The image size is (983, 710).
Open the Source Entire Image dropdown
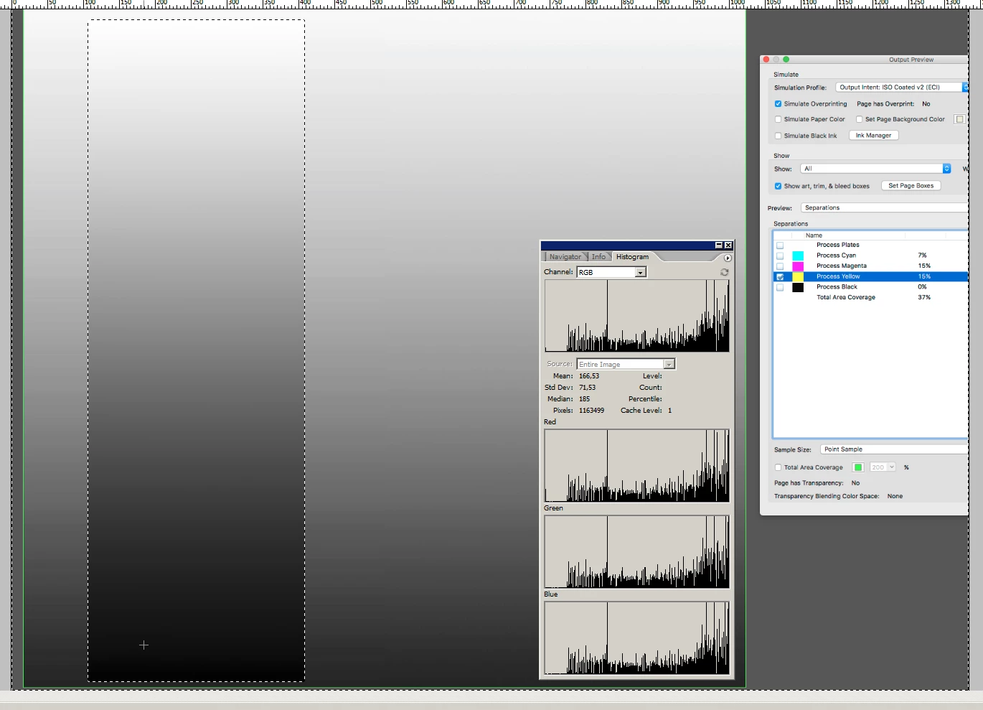626,365
